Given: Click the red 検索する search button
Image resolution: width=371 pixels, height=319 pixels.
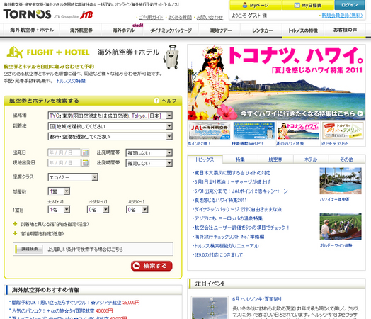Looking at the screenshot, I should coord(152,266).
